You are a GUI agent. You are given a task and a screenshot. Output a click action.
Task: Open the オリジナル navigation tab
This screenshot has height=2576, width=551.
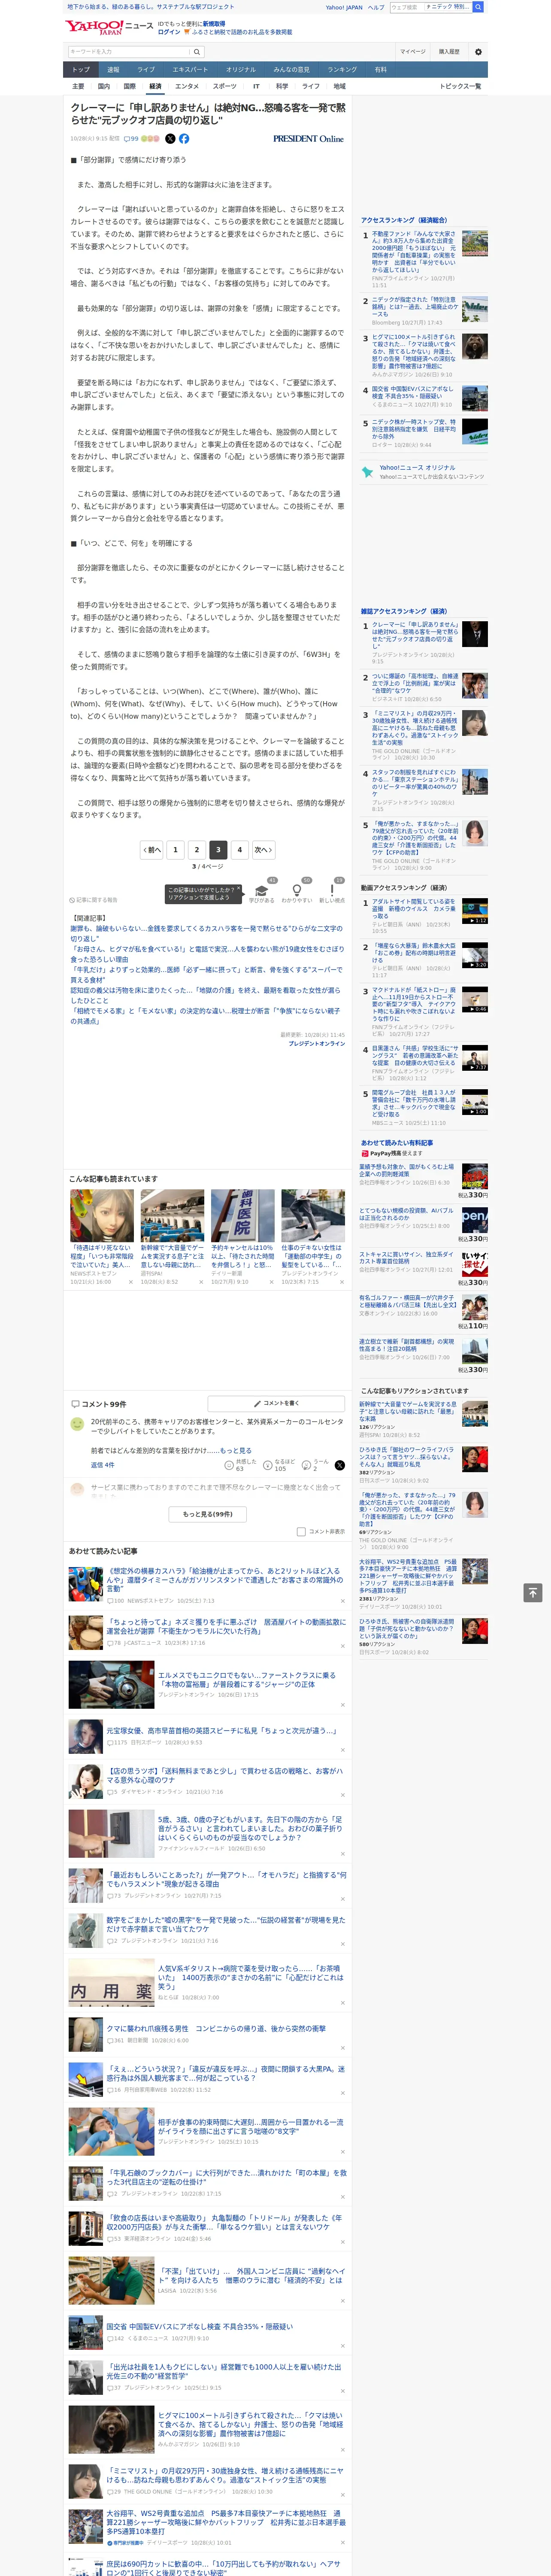click(241, 70)
